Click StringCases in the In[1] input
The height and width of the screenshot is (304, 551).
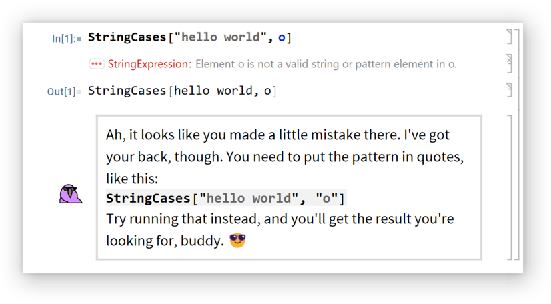pyautogui.click(x=127, y=37)
